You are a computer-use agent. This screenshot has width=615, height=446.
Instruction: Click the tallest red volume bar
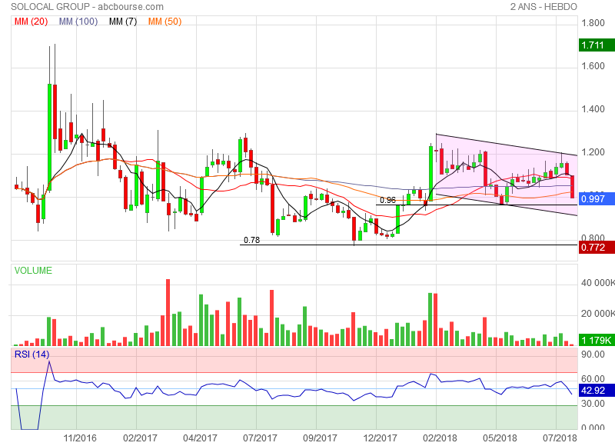pyautogui.click(x=168, y=313)
